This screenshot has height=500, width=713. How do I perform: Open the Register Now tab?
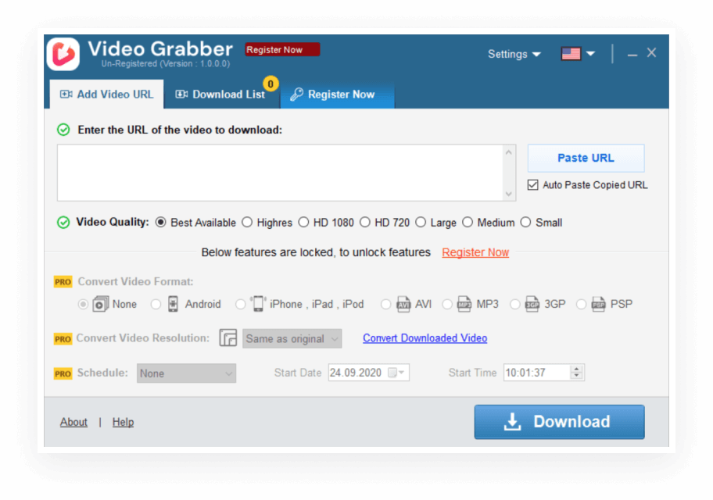click(x=338, y=95)
